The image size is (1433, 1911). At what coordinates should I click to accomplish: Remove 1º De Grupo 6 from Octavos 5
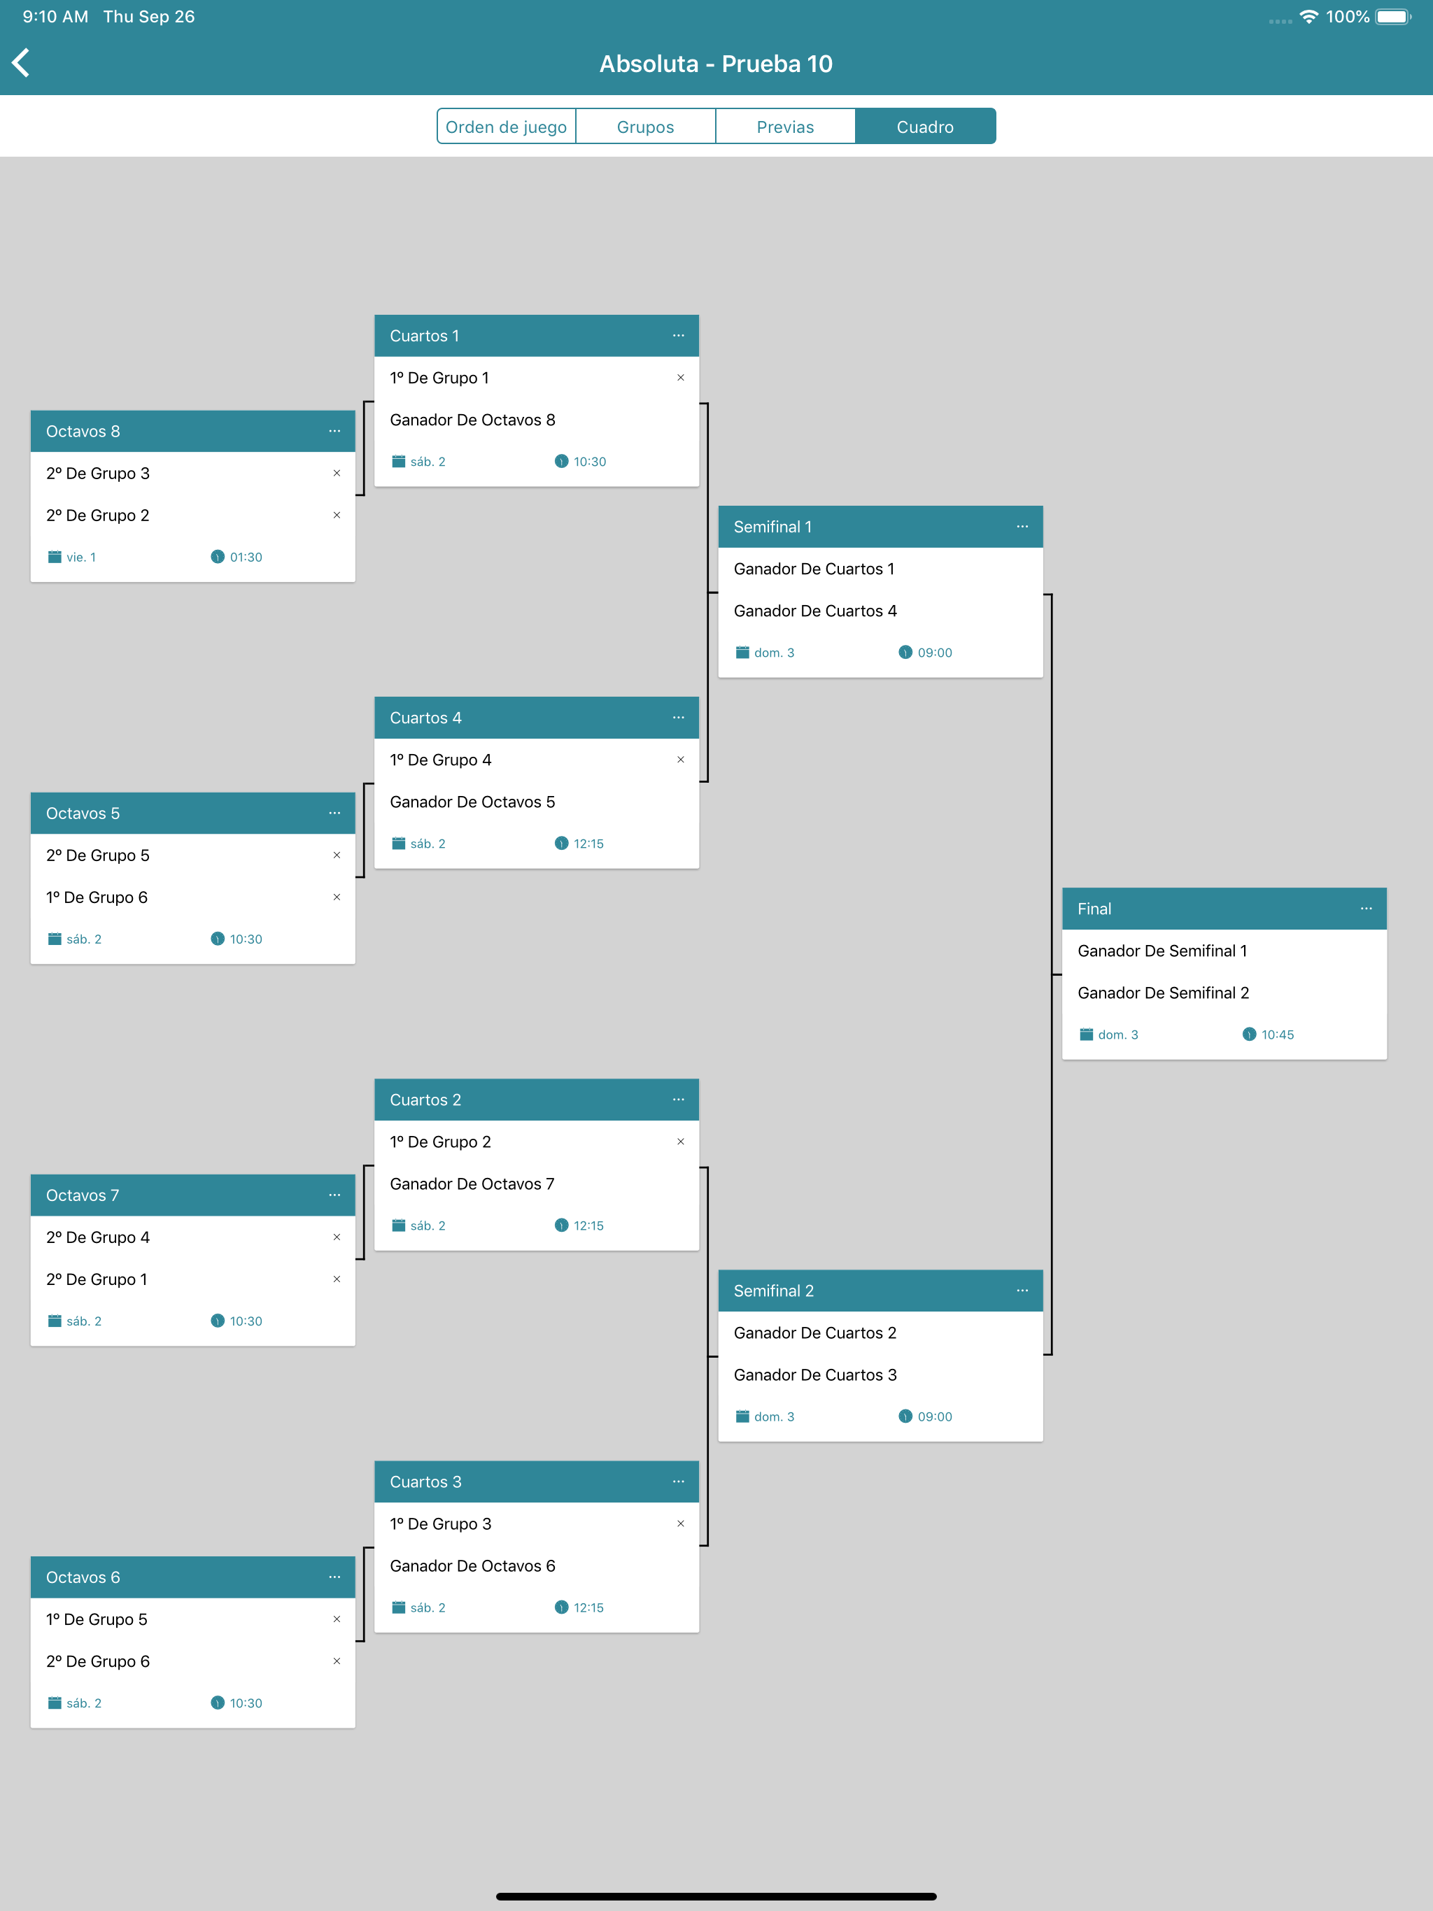337,897
